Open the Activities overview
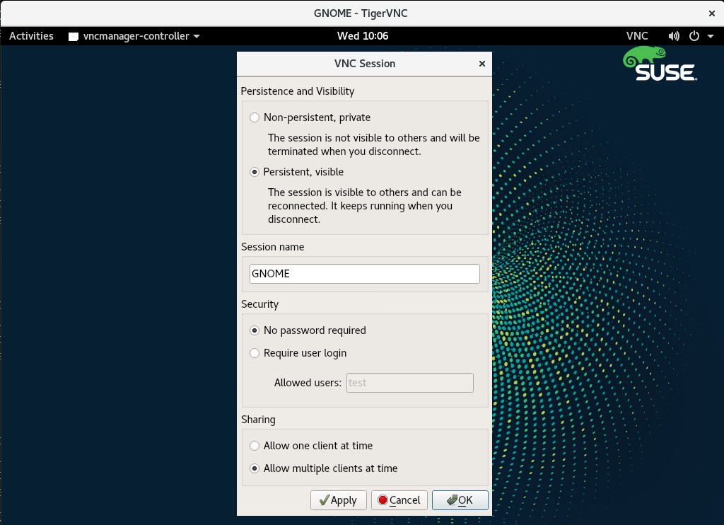The height and width of the screenshot is (525, 724). tap(31, 36)
